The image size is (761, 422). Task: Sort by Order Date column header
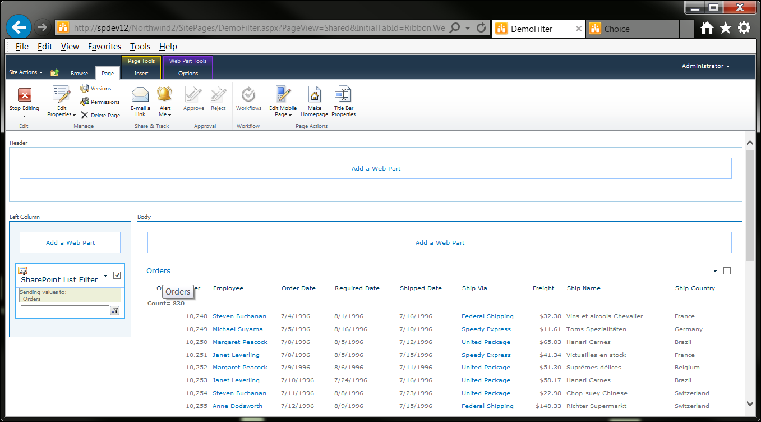tap(298, 288)
